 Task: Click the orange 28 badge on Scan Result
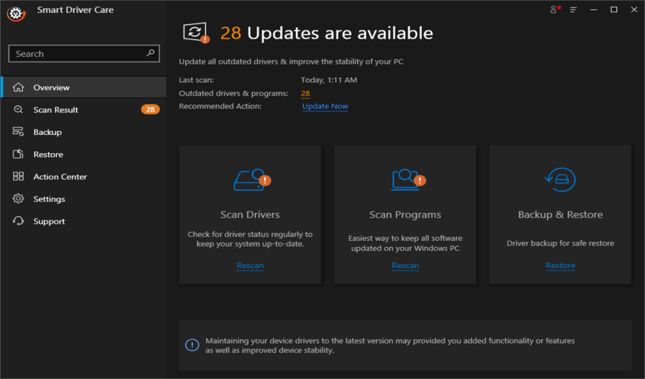coord(150,109)
